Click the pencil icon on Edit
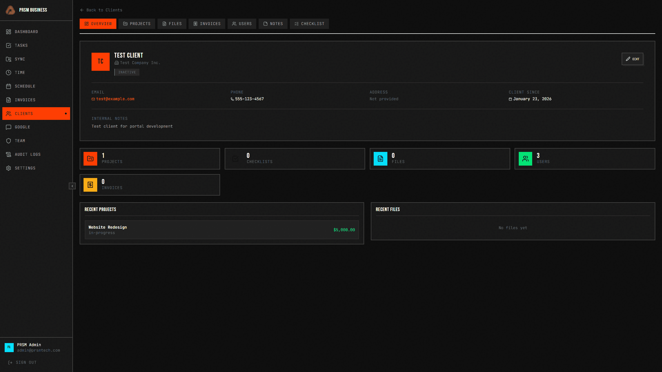Image resolution: width=662 pixels, height=372 pixels. 628,59
